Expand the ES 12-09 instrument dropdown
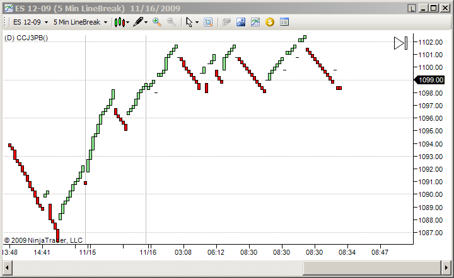Viewport: 454px width, 278px height. [x=46, y=23]
